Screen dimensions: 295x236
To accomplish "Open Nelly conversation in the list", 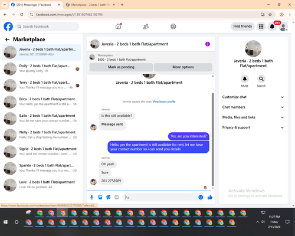I will (41, 135).
